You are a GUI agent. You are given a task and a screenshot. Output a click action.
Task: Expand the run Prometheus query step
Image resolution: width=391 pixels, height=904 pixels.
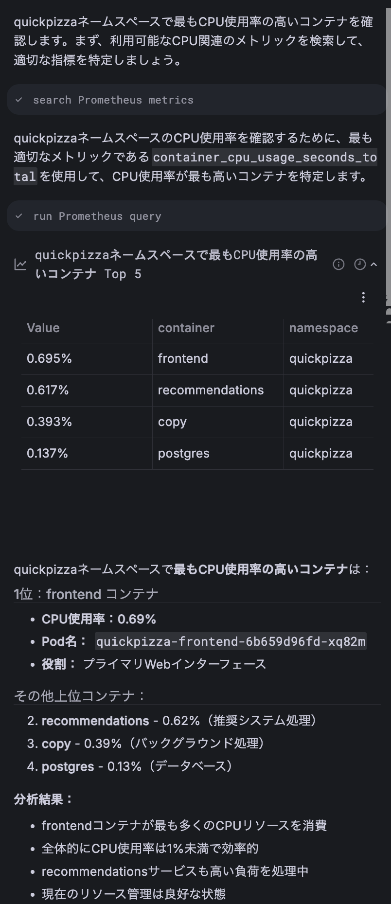(x=97, y=216)
